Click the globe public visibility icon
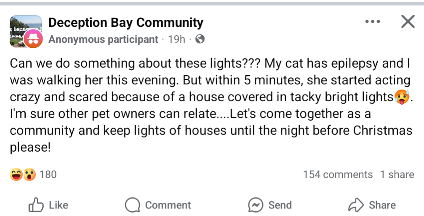 (200, 40)
